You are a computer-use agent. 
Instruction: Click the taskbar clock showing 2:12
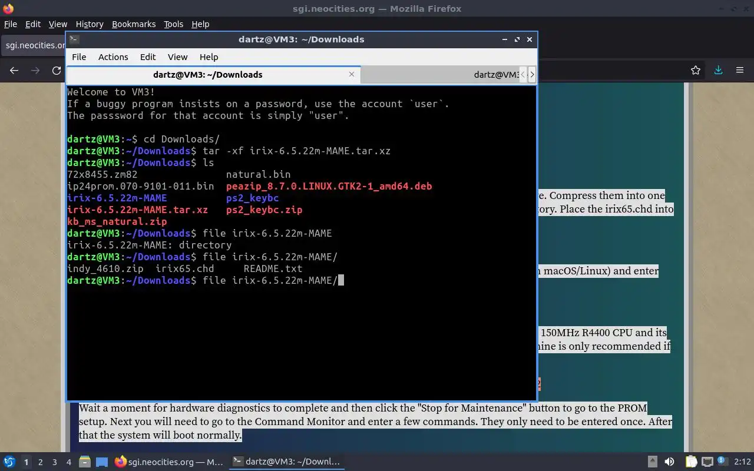(x=742, y=462)
